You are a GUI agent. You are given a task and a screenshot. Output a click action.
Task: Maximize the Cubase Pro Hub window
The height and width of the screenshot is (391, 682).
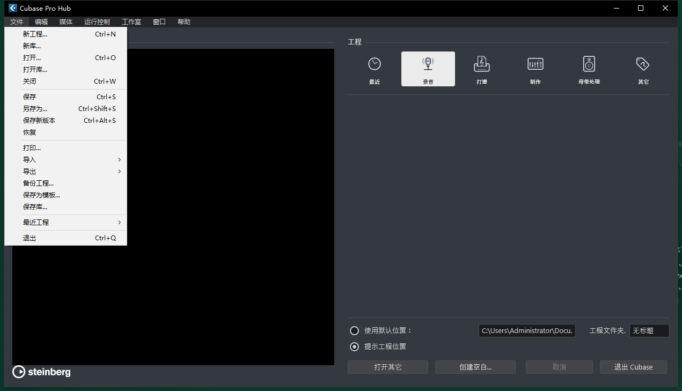pos(641,8)
